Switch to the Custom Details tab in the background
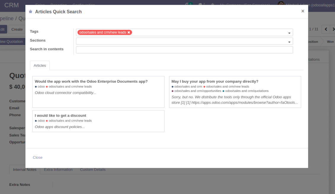335x194 pixels. point(93,170)
